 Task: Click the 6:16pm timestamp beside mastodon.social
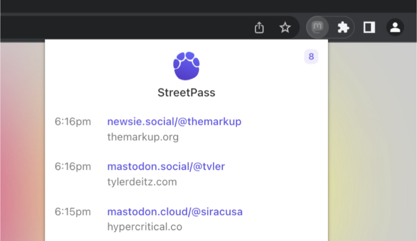[x=72, y=167]
